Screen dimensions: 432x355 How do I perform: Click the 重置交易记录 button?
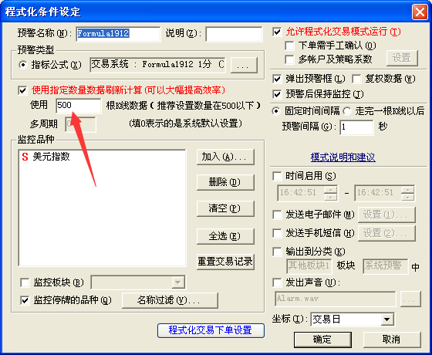225,262
